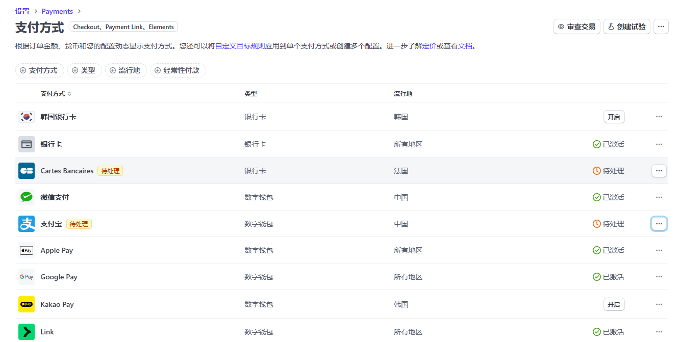Click the orange pending clock for 支付宝
The width and height of the screenshot is (679, 342).
click(x=597, y=224)
